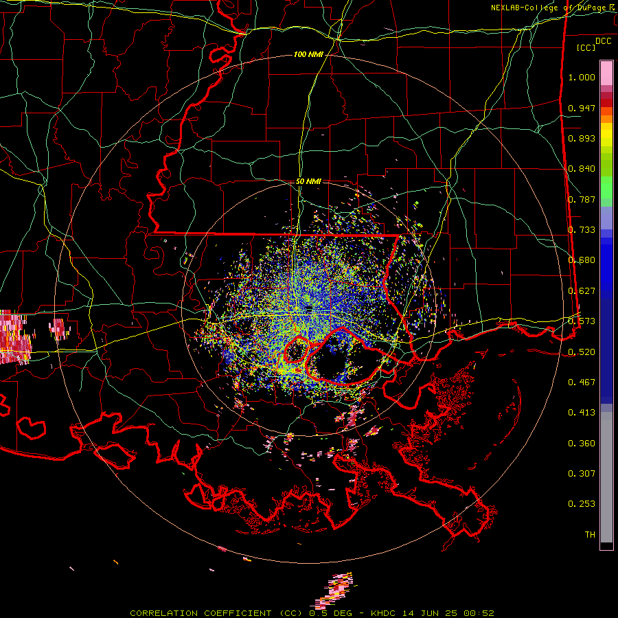
Task: Click the 0.840 legend value
Action: coord(582,169)
